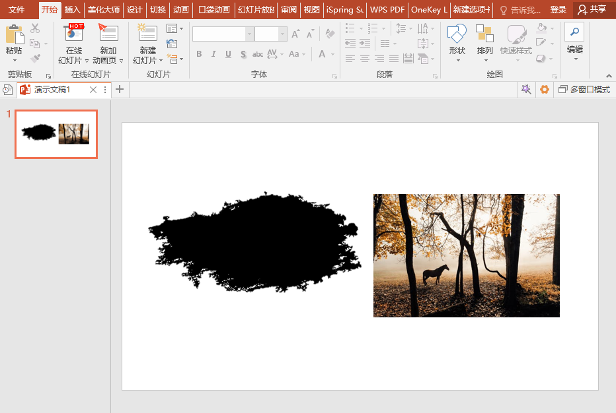Click the 多窗口模式 button
The image size is (616, 413).
pos(584,90)
